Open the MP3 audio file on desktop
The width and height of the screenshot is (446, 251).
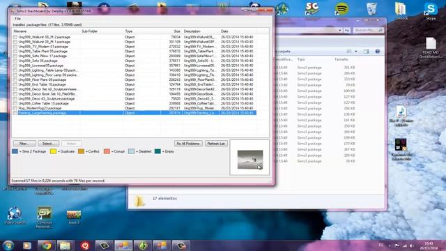coord(401,116)
